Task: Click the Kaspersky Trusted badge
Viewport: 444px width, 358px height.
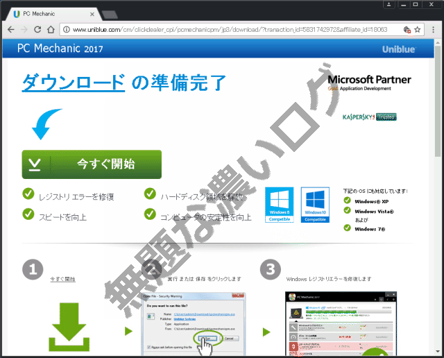Action: tap(369, 117)
